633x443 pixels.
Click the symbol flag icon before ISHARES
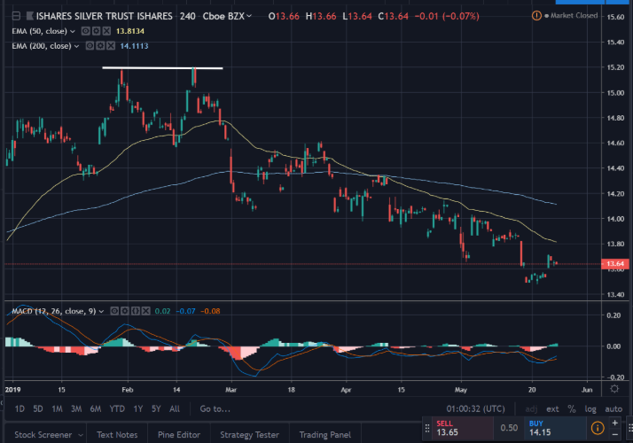[x=30, y=16]
